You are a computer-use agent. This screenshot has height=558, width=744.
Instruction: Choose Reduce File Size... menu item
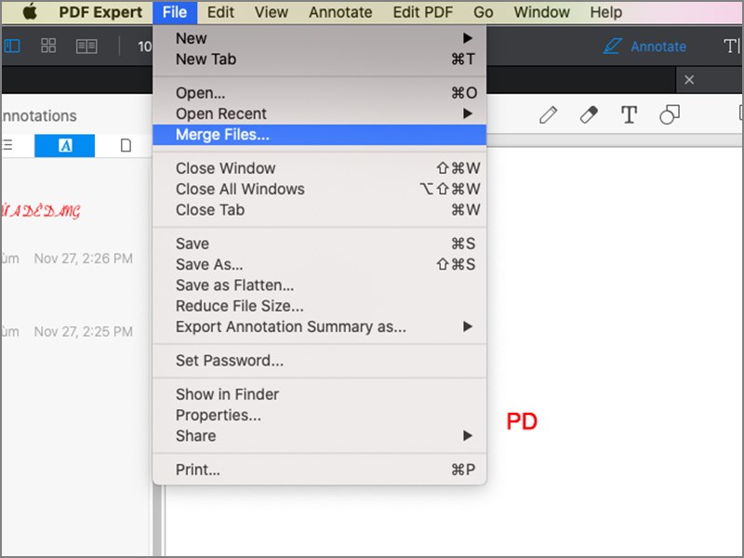click(319, 306)
